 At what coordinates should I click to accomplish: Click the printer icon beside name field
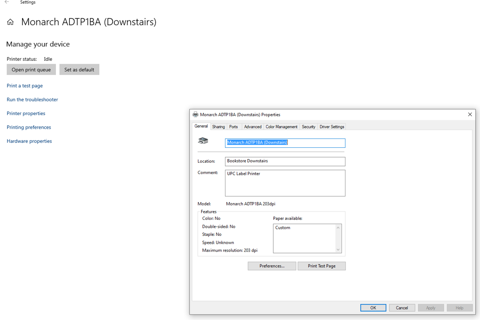click(203, 141)
